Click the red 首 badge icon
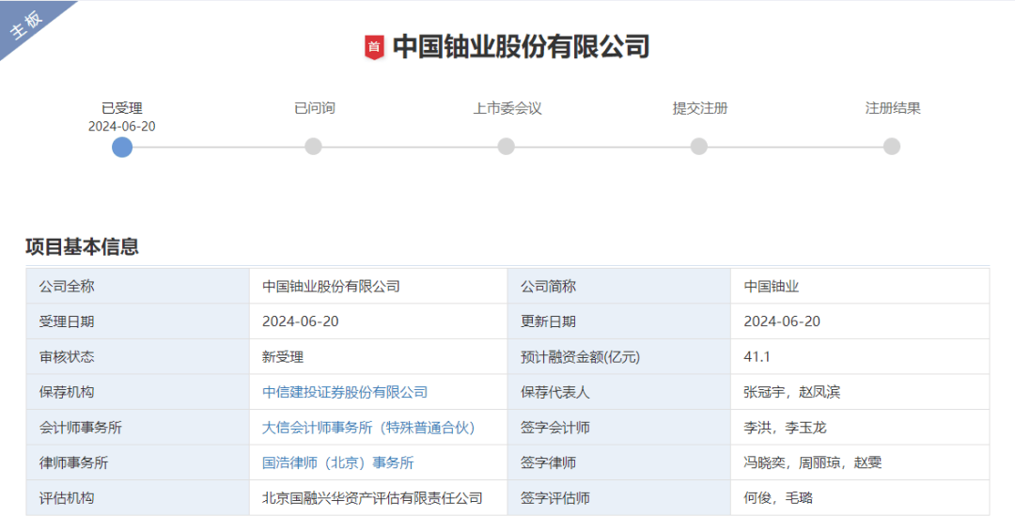The image size is (1015, 532). click(x=374, y=47)
